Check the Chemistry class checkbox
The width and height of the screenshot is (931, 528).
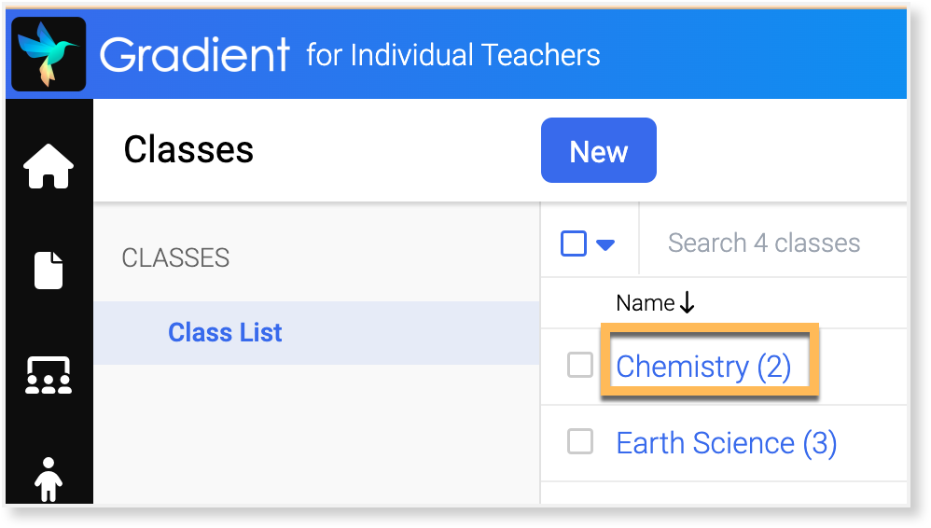coord(580,366)
